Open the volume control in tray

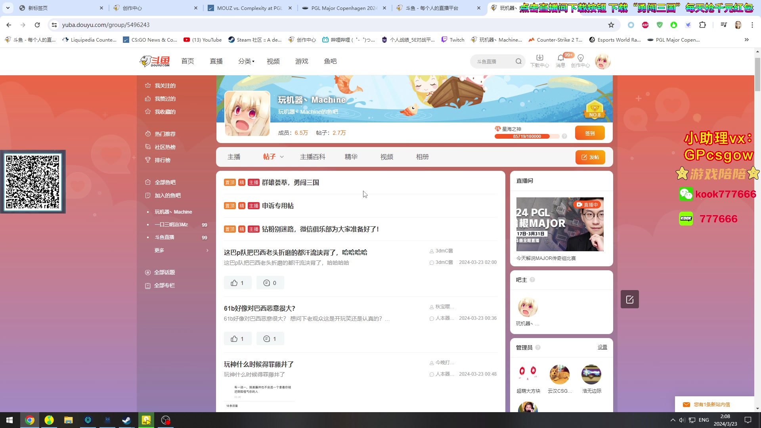tap(682, 420)
